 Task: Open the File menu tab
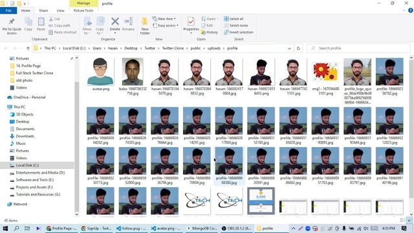(8, 10)
